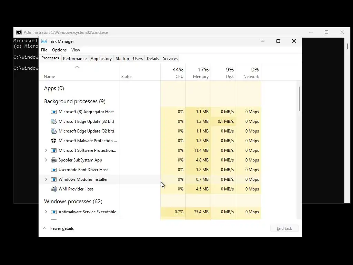This screenshot has height=265, width=353.
Task: Sort by the Memory column header
Action: pos(198,72)
